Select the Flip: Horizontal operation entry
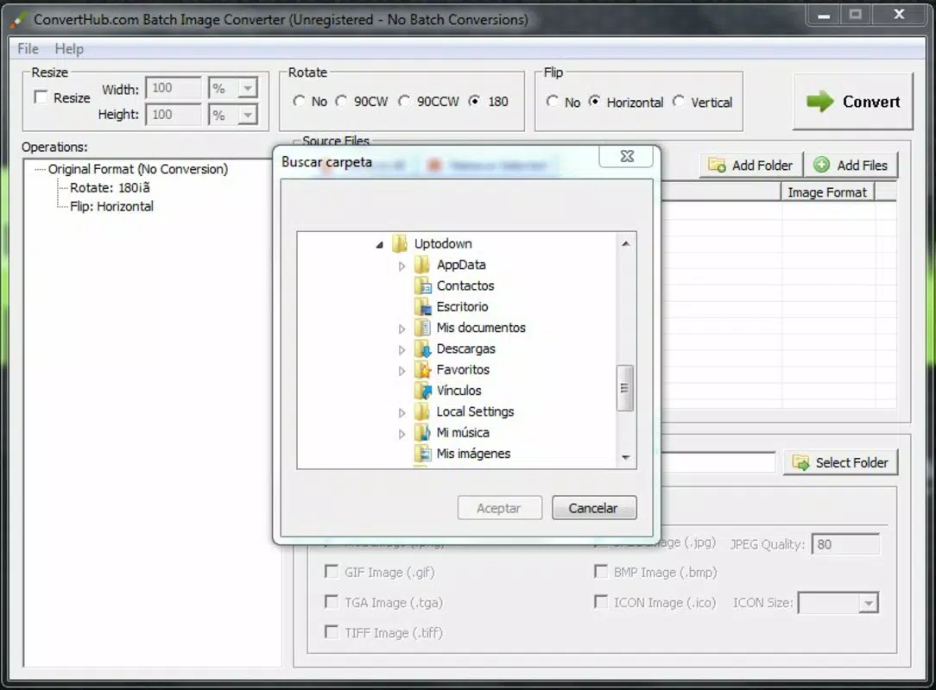Screen dimensions: 936x690 pos(111,206)
